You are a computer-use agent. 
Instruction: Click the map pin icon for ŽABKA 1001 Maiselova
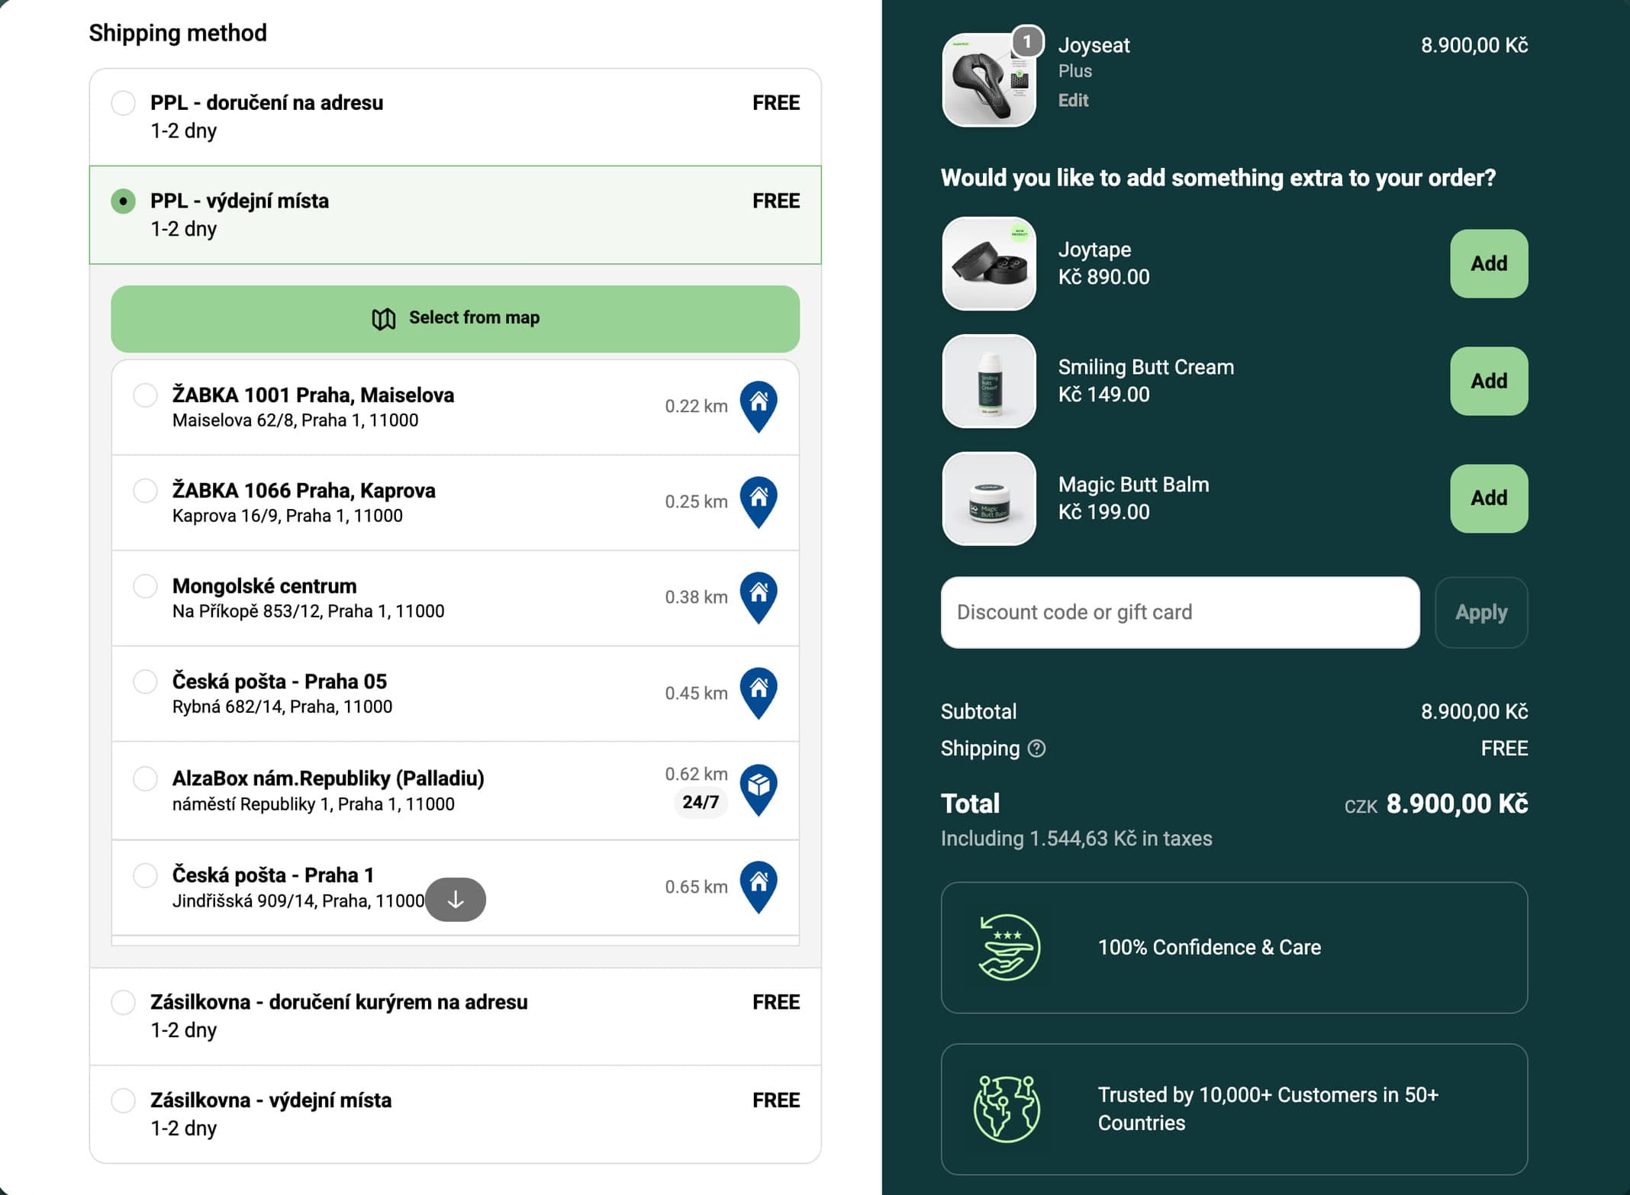pos(759,407)
